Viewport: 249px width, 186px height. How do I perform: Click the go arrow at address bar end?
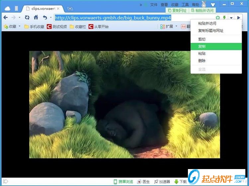(x=238, y=18)
